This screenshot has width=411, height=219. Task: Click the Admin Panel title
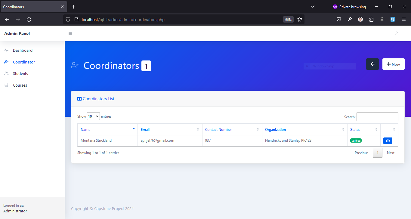(17, 33)
